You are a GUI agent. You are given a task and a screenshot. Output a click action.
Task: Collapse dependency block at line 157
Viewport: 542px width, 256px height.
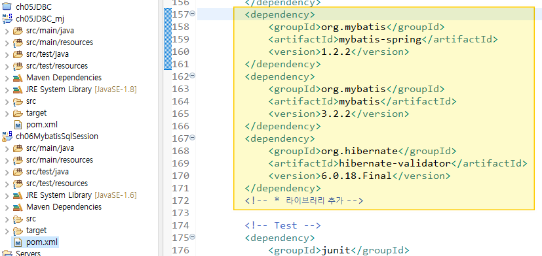[193, 14]
